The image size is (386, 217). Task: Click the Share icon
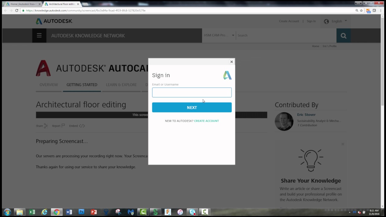click(x=46, y=126)
